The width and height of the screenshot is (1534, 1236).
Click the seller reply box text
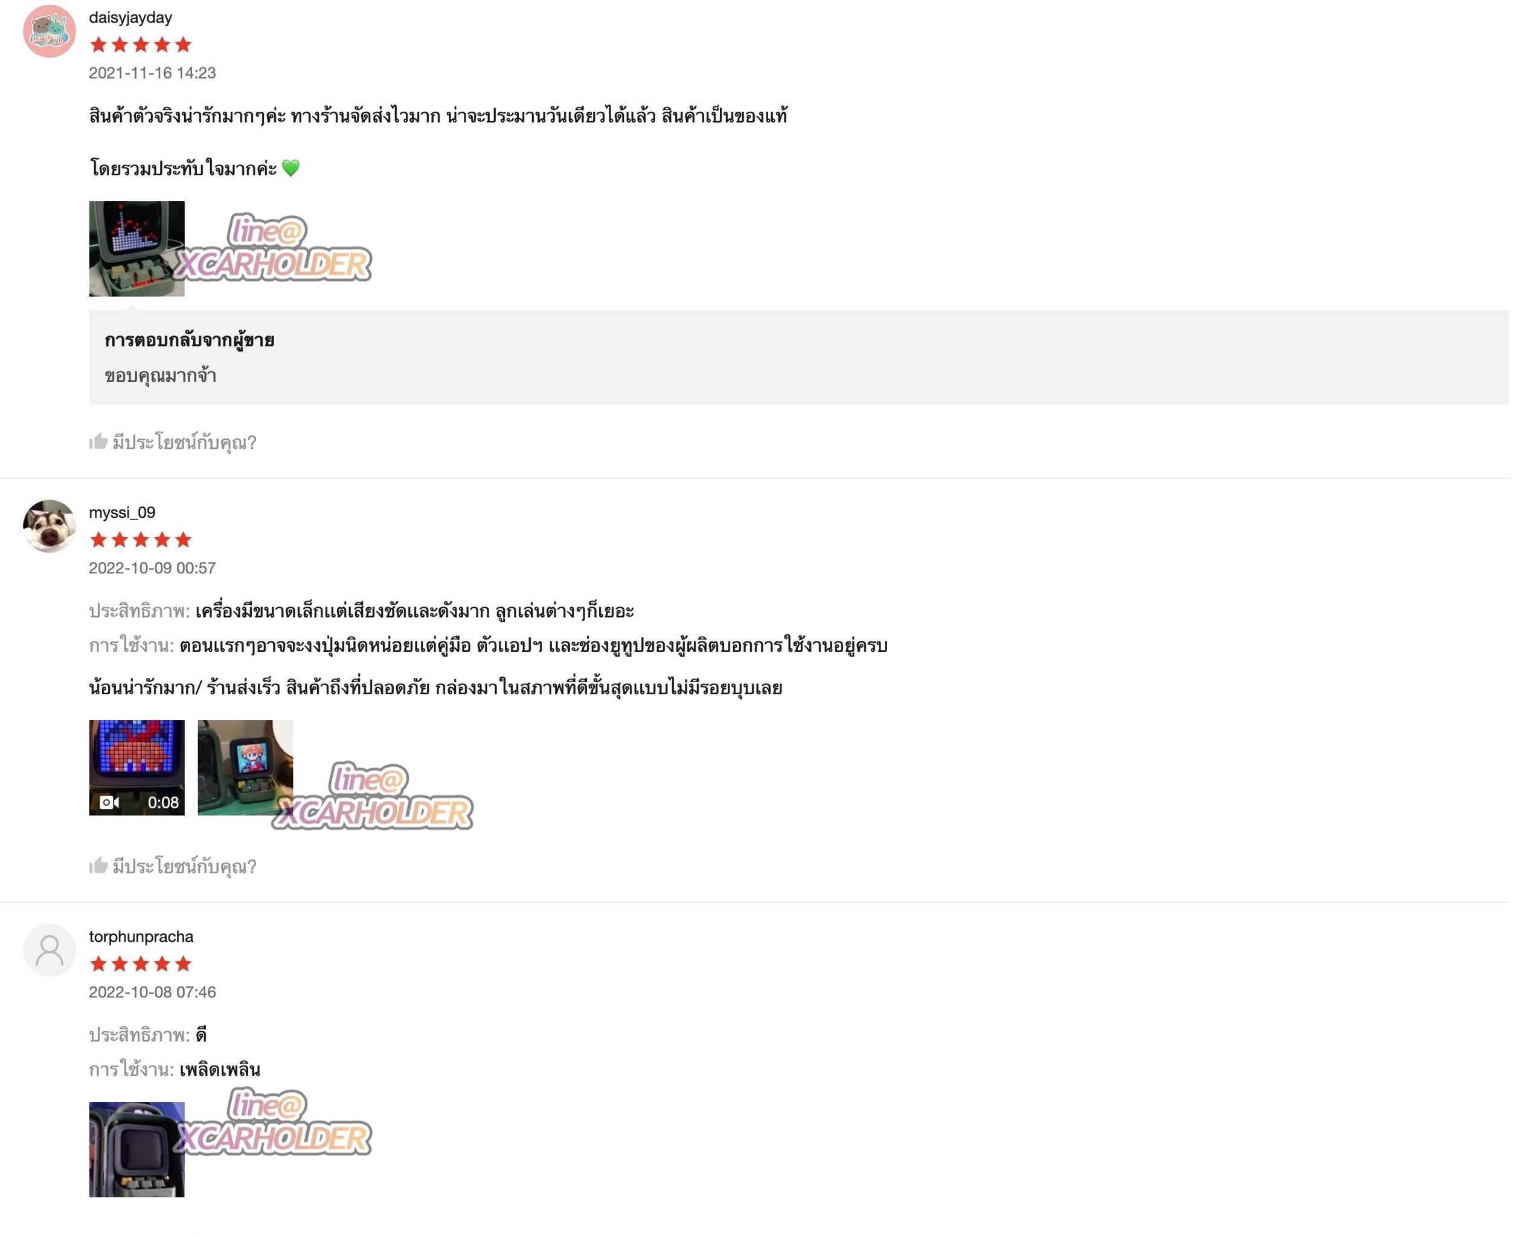coord(160,375)
